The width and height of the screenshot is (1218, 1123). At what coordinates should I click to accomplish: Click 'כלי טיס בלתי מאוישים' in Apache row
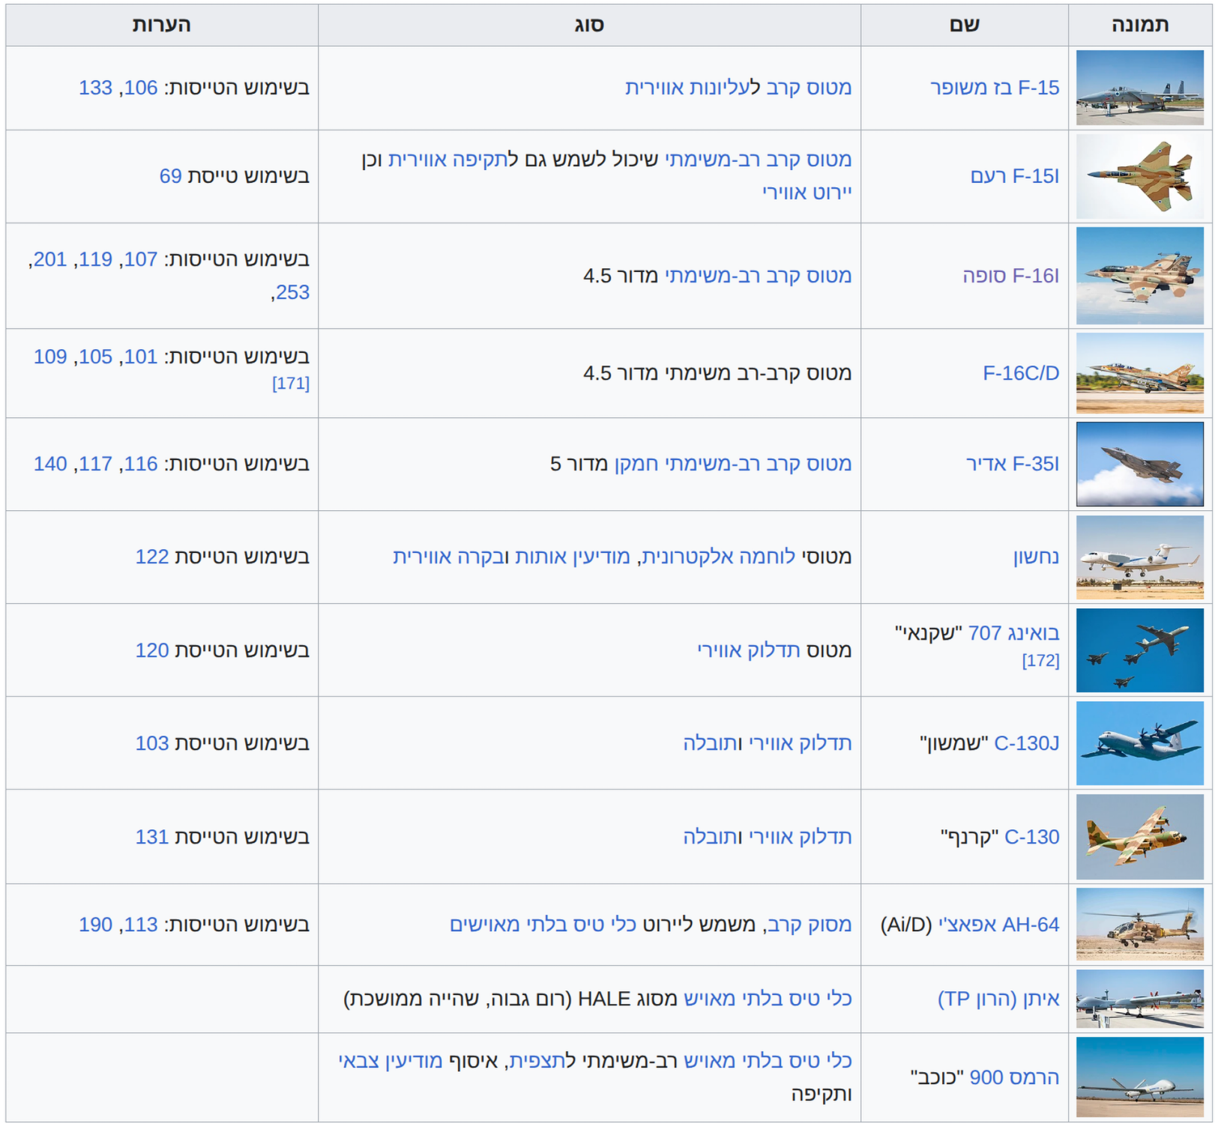(543, 924)
